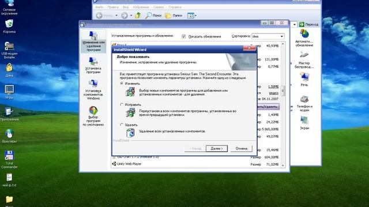This screenshot has height=207, width=369.
Task: Open Корзина on the desktop
Action: tap(9, 26)
